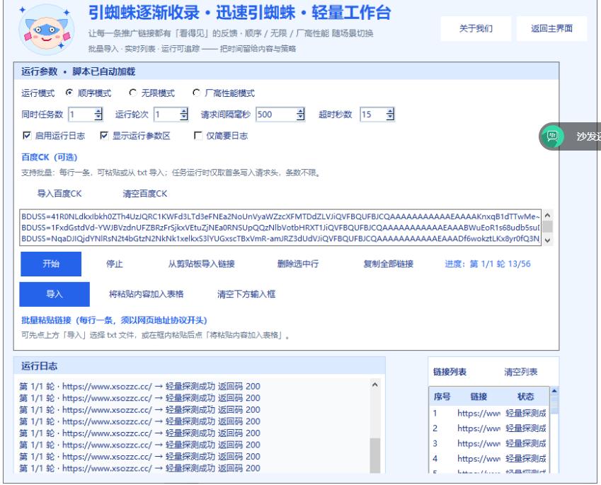Open 关于我们 page
The height and width of the screenshot is (485, 601).
[x=476, y=29]
